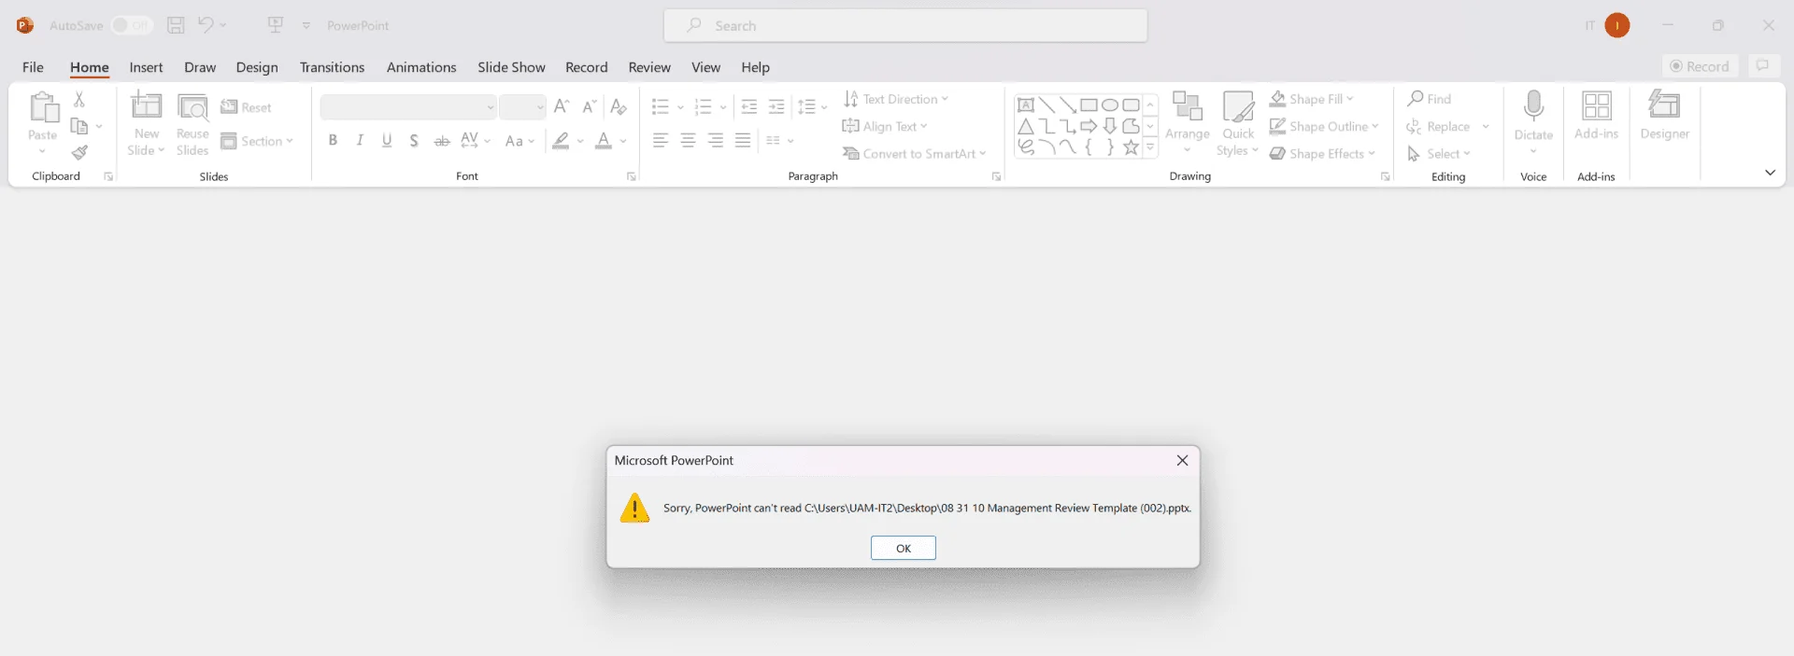The image size is (1794, 656).
Task: Toggle the AutoSave switch
Action: coord(132,25)
